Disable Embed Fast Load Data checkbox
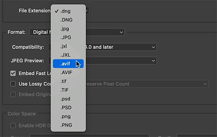 tap(13, 73)
